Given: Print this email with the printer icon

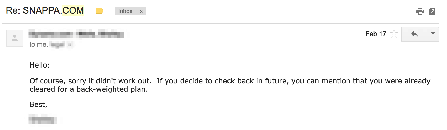Looking at the screenshot, I should click(420, 11).
